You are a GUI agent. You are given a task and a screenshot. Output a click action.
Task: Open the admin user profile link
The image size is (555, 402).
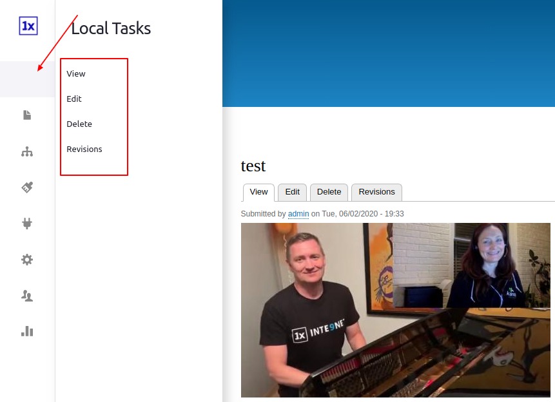pyautogui.click(x=297, y=214)
